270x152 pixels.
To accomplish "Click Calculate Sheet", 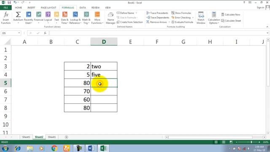I will click(231, 21).
